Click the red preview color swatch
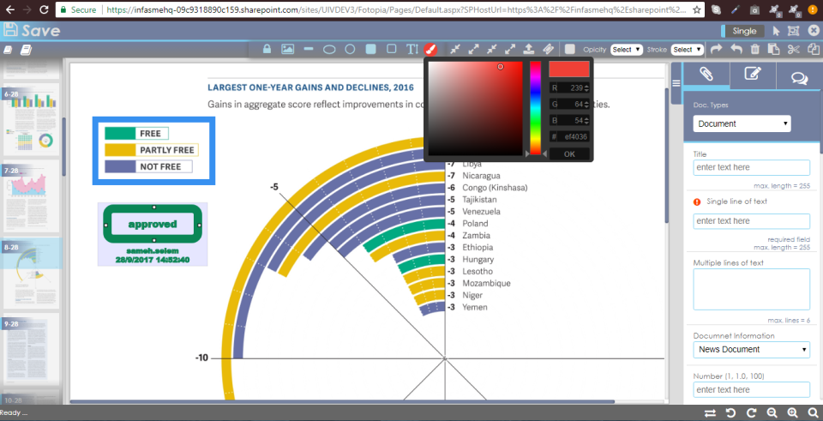 (569, 69)
